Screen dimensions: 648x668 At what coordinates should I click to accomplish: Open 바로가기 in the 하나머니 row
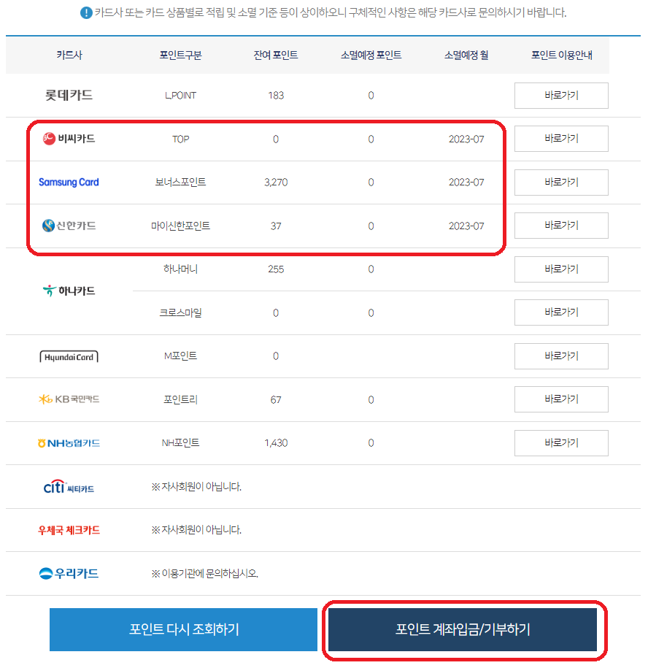[560, 269]
